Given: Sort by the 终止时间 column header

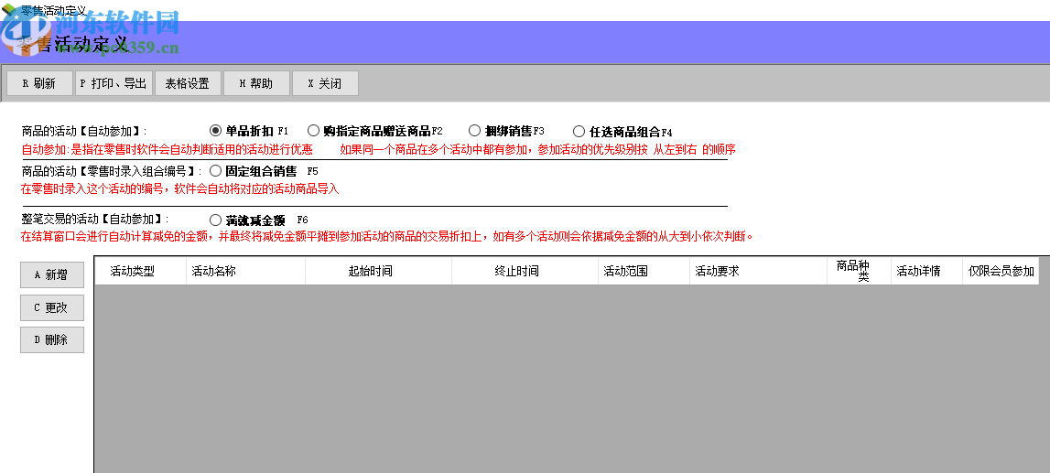Looking at the screenshot, I should click(x=525, y=271).
